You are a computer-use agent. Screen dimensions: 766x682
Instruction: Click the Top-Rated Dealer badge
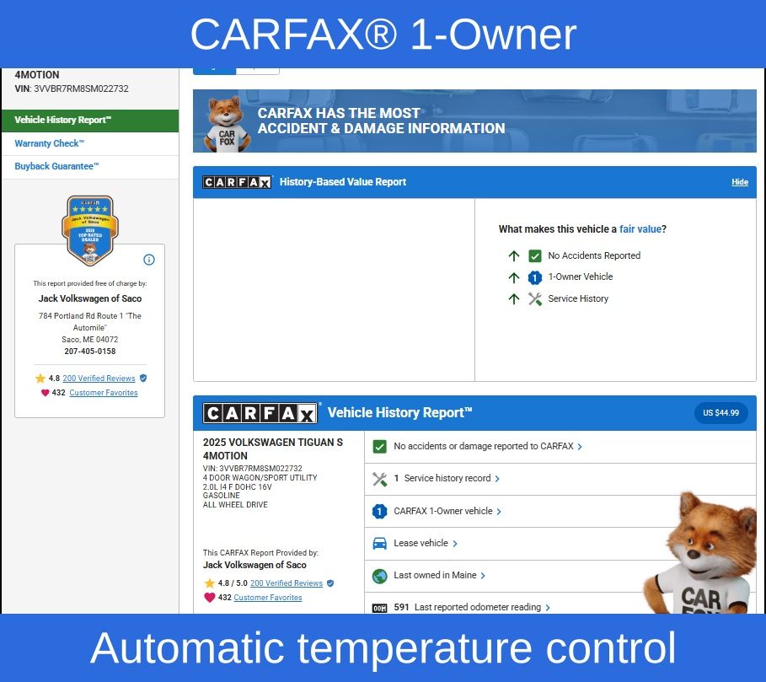[88, 229]
